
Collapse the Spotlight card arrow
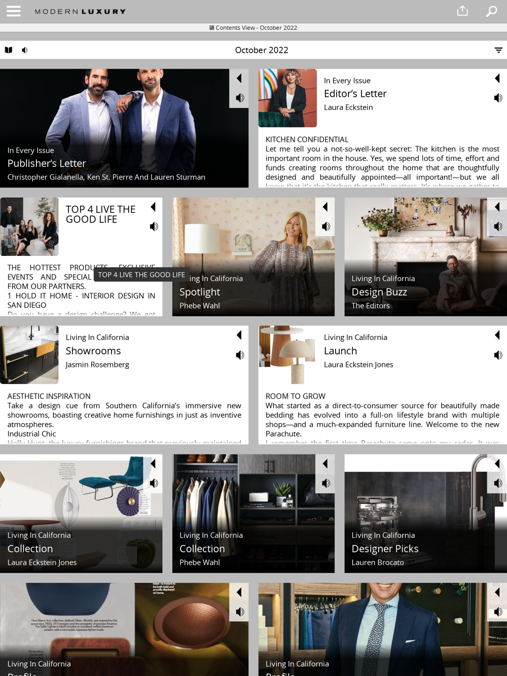325,207
